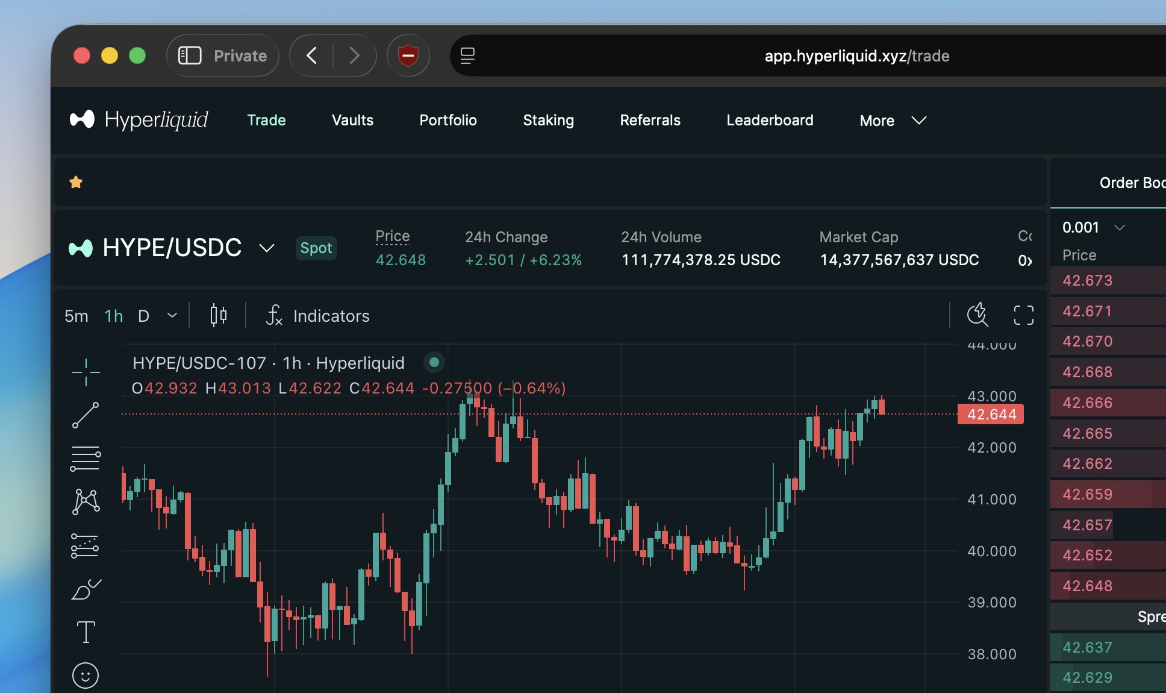
Task: Select the crosshair cursor tool
Action: click(x=86, y=372)
